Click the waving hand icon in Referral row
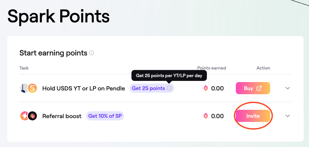309x147 pixels. (32, 116)
